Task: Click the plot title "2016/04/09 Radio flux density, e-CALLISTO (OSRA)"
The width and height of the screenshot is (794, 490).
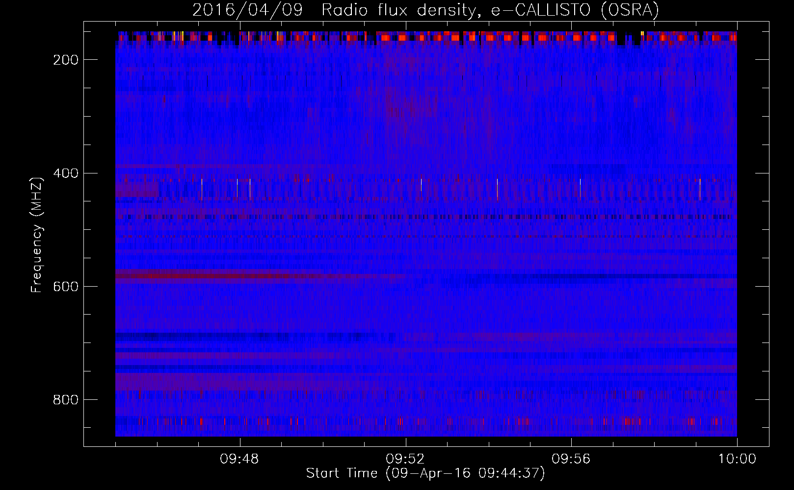Action: click(x=425, y=10)
